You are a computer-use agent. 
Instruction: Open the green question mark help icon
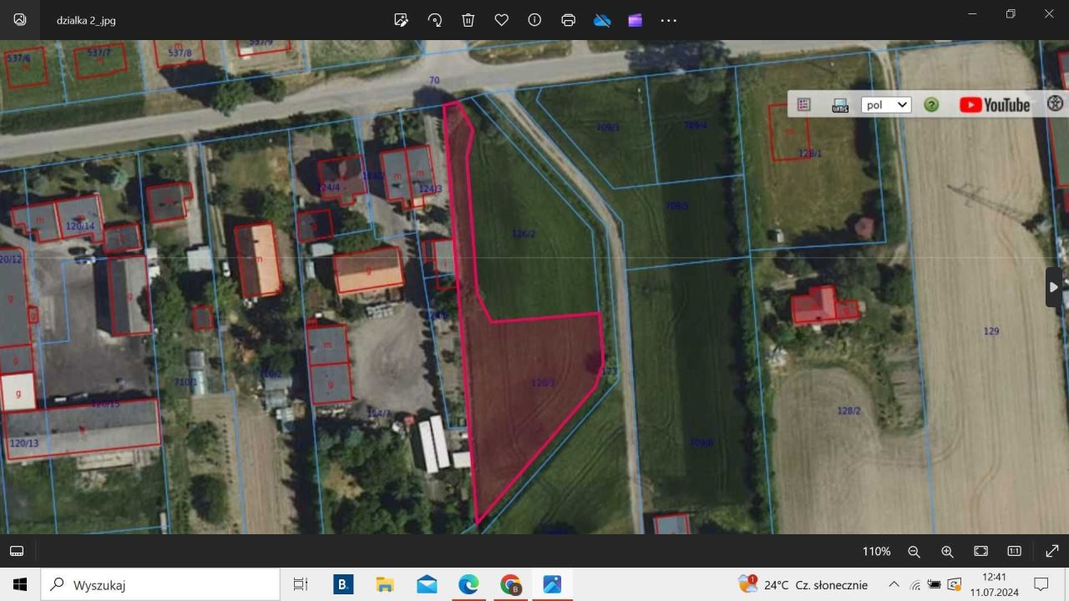point(931,104)
